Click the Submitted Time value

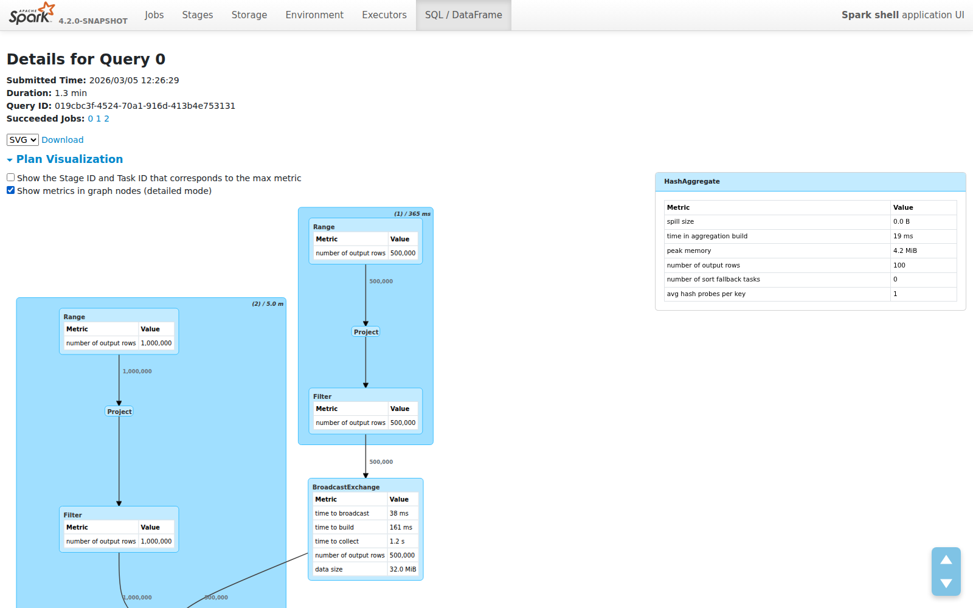coord(134,80)
